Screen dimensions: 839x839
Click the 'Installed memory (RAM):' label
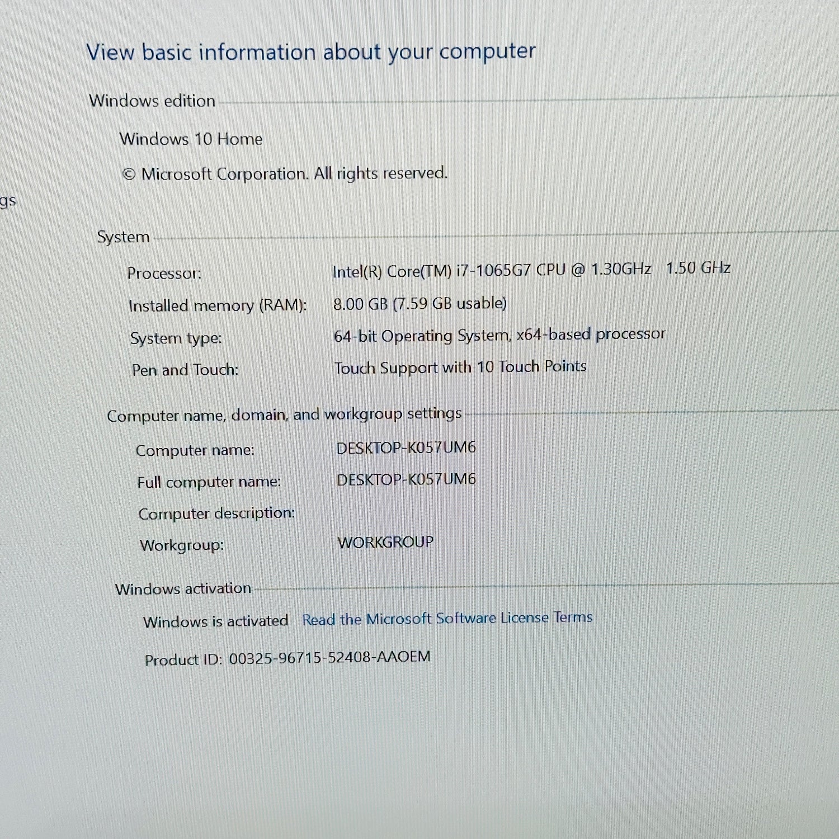click(218, 305)
